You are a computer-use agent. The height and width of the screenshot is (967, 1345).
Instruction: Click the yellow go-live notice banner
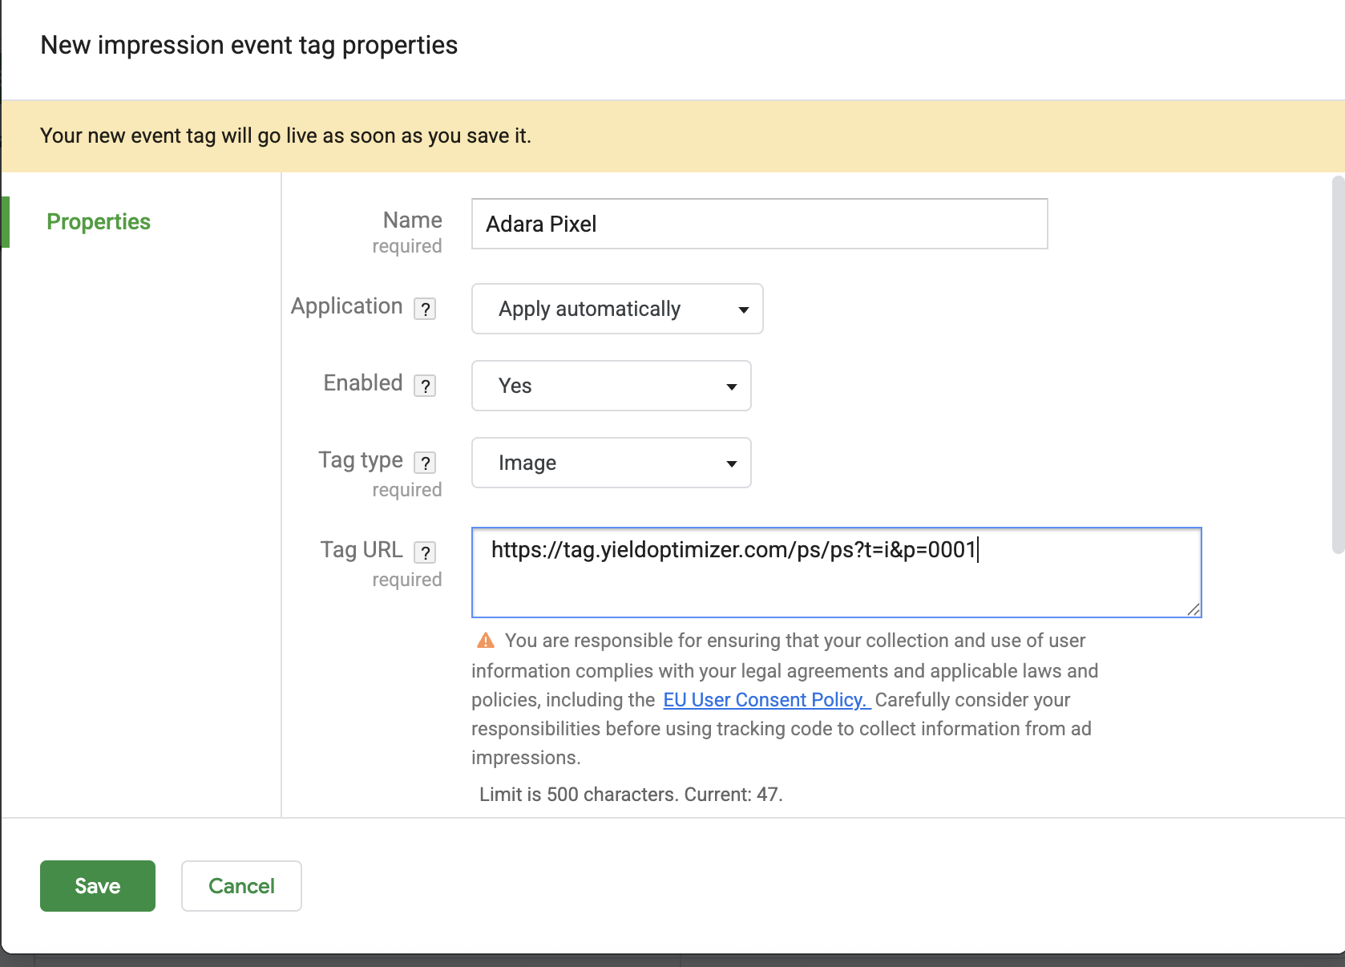(672, 136)
